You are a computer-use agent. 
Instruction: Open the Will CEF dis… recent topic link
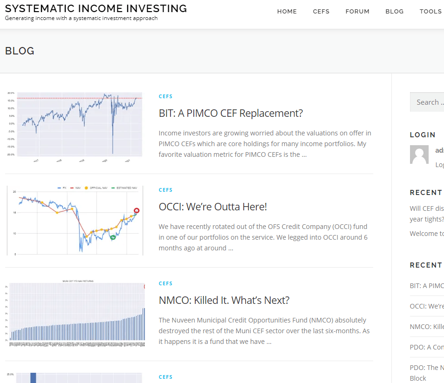click(x=427, y=208)
